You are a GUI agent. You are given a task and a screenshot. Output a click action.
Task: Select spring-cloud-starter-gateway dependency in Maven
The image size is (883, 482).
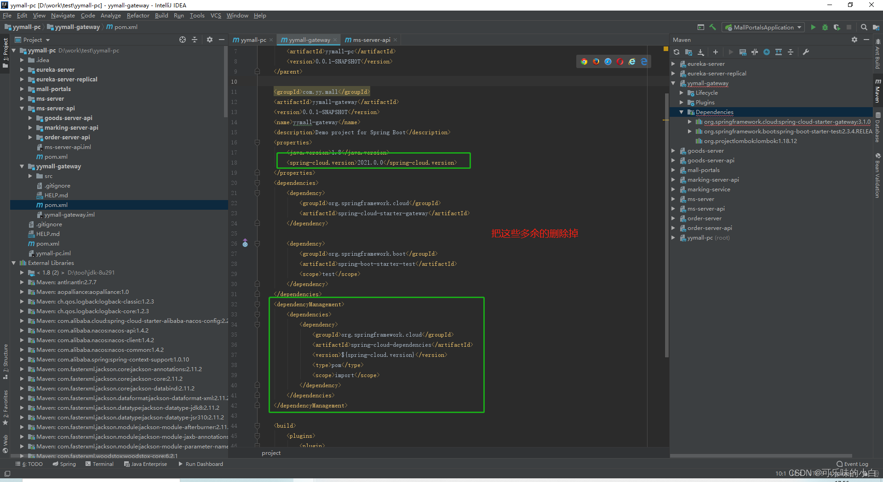(787, 121)
